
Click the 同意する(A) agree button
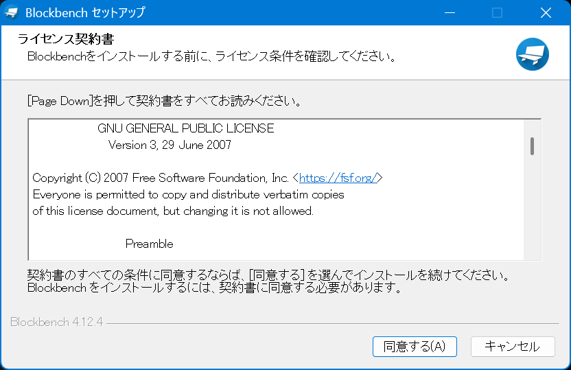coord(415,347)
